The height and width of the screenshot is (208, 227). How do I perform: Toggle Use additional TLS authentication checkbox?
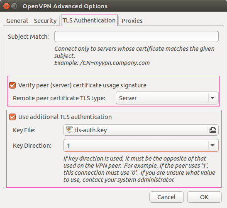click(x=12, y=117)
